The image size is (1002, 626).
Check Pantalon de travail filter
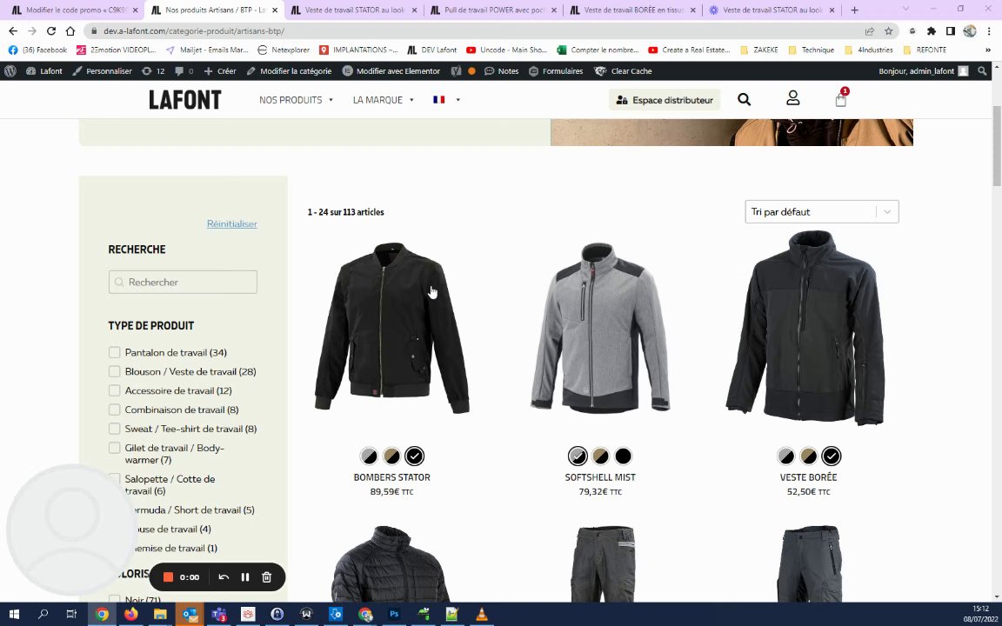[x=114, y=352]
